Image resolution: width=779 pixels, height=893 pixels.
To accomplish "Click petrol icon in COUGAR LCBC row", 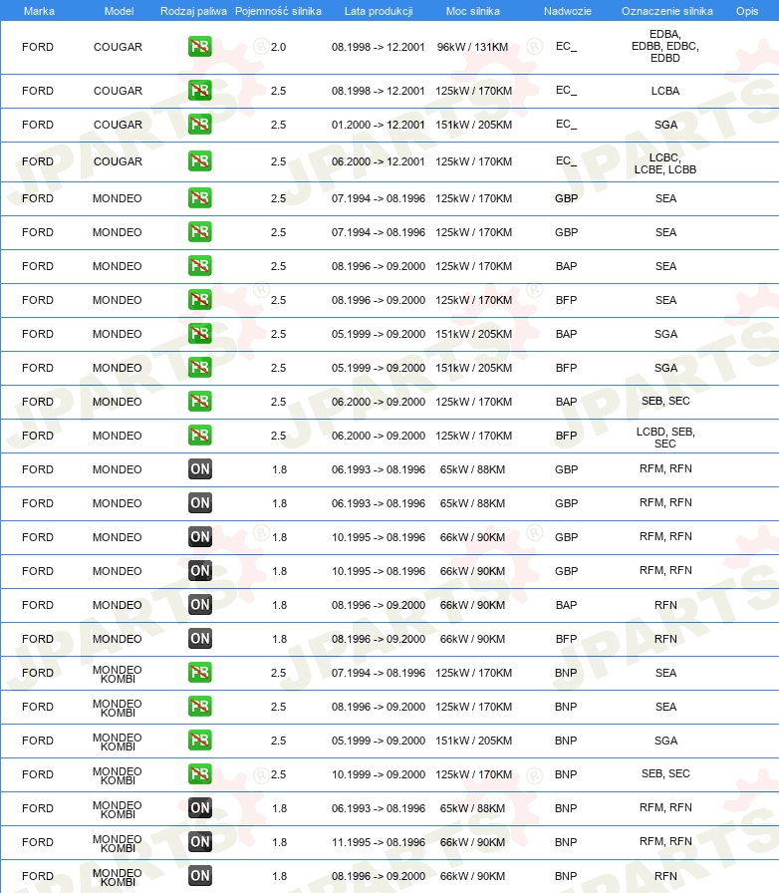I will pos(200,161).
